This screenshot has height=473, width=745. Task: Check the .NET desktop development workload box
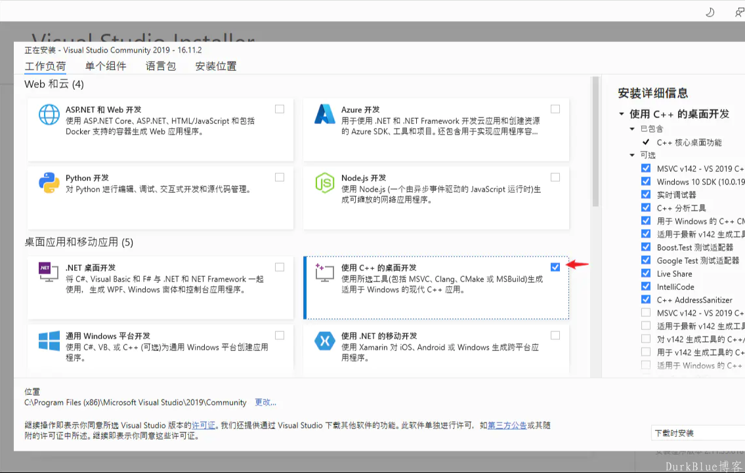coord(280,268)
